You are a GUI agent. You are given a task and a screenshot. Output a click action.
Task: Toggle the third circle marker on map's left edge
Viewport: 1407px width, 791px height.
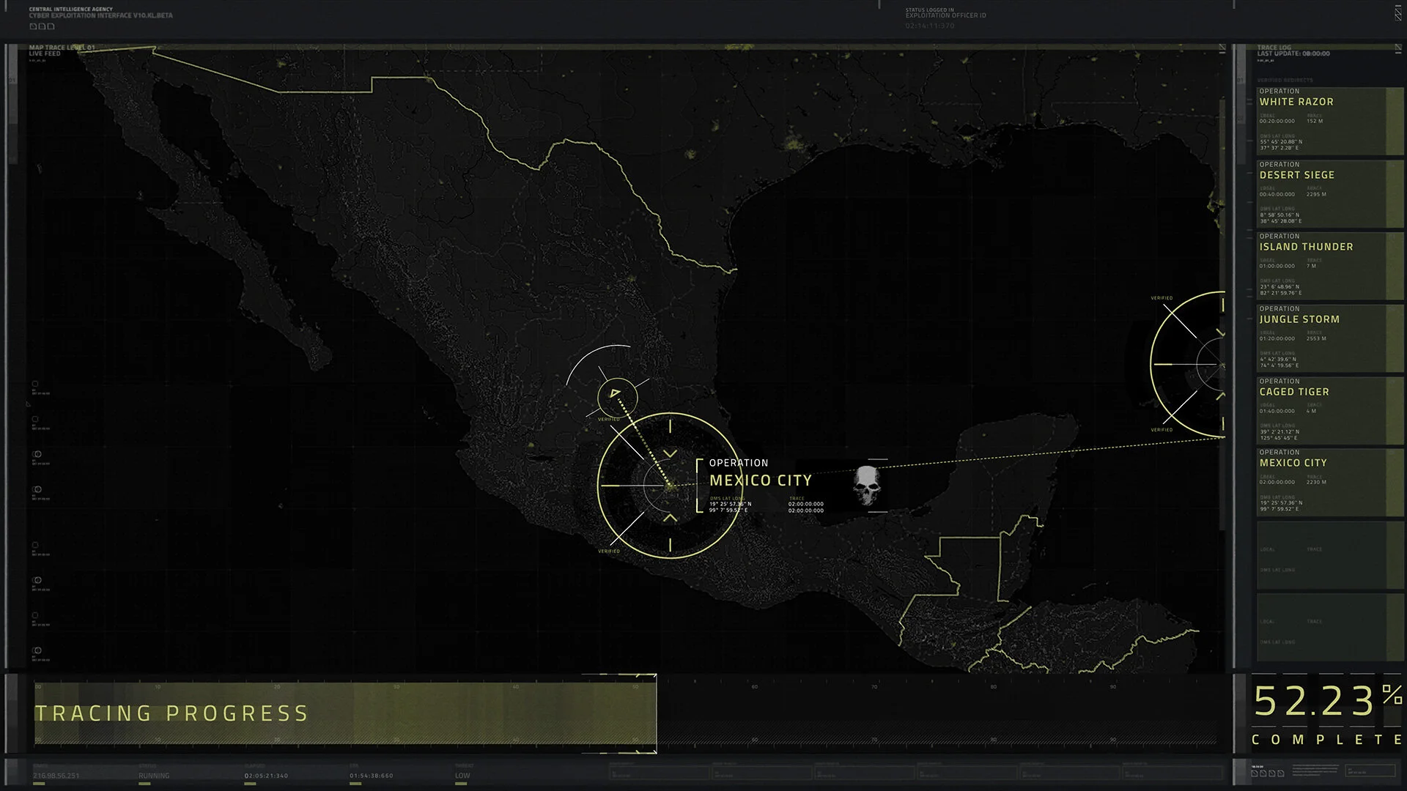click(37, 454)
